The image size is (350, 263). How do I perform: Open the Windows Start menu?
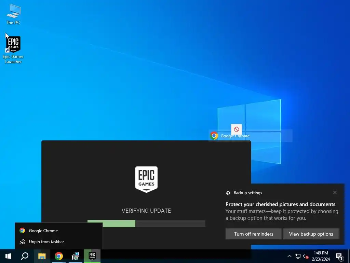point(8,256)
